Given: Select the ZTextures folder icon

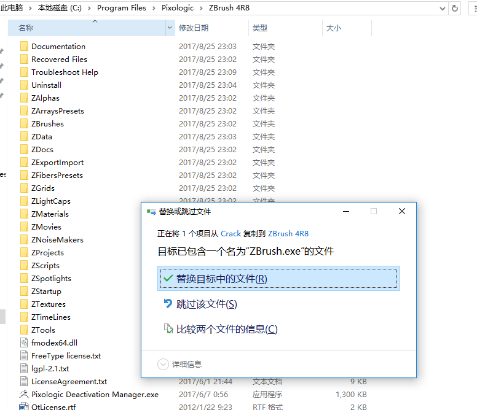Looking at the screenshot, I should (x=25, y=304).
